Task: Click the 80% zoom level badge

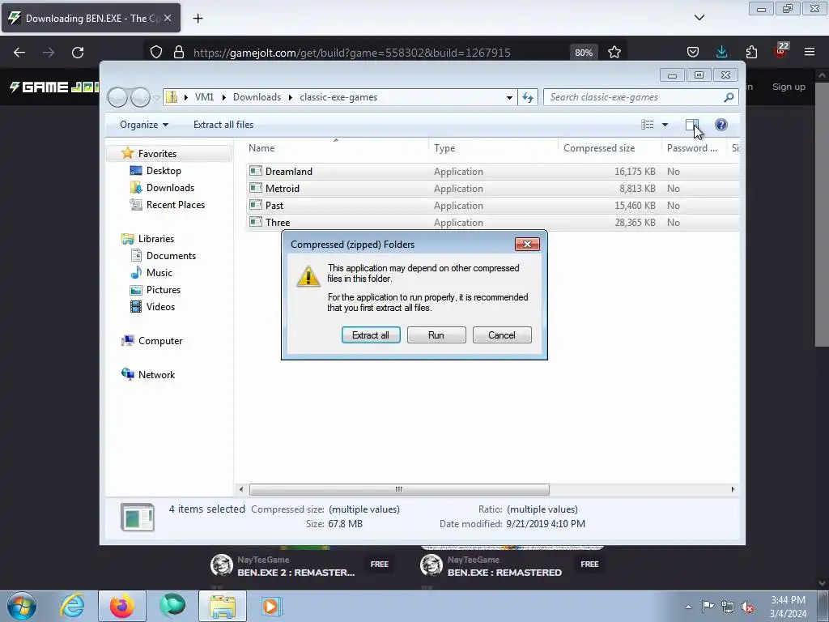Action: tap(584, 53)
